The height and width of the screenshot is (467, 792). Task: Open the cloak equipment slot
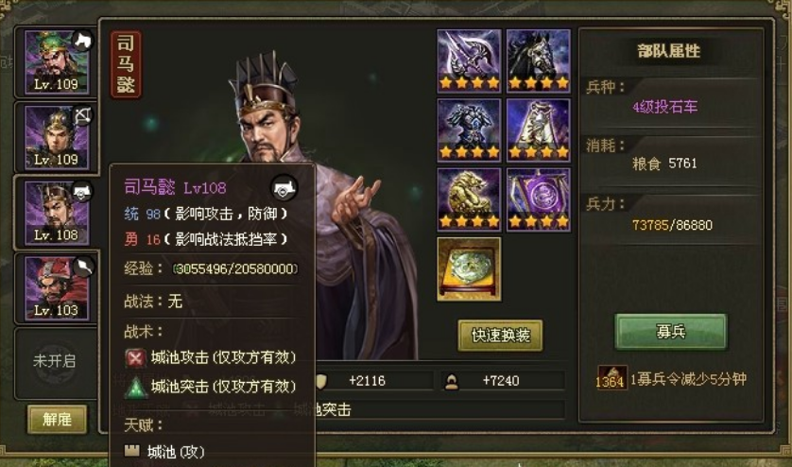[x=539, y=130]
